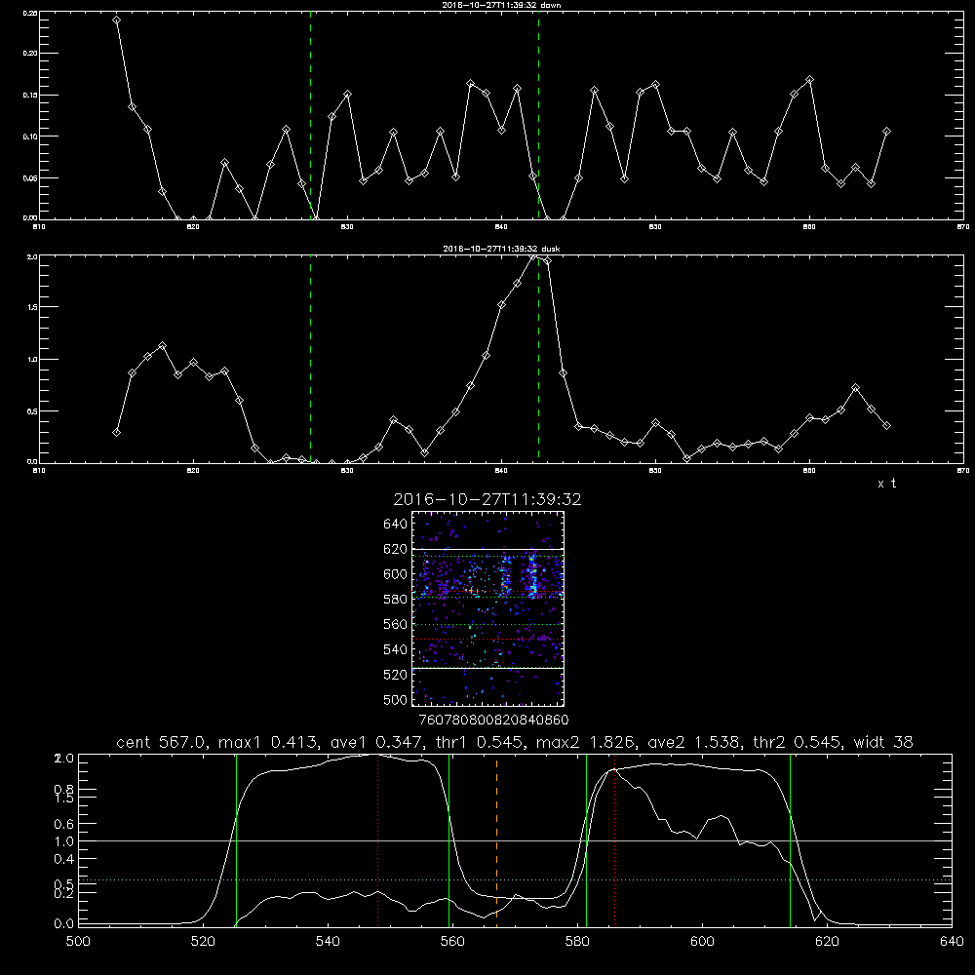Click the second green dashed line in the dawn plot
975x975 pixels.
pyautogui.click(x=538, y=115)
